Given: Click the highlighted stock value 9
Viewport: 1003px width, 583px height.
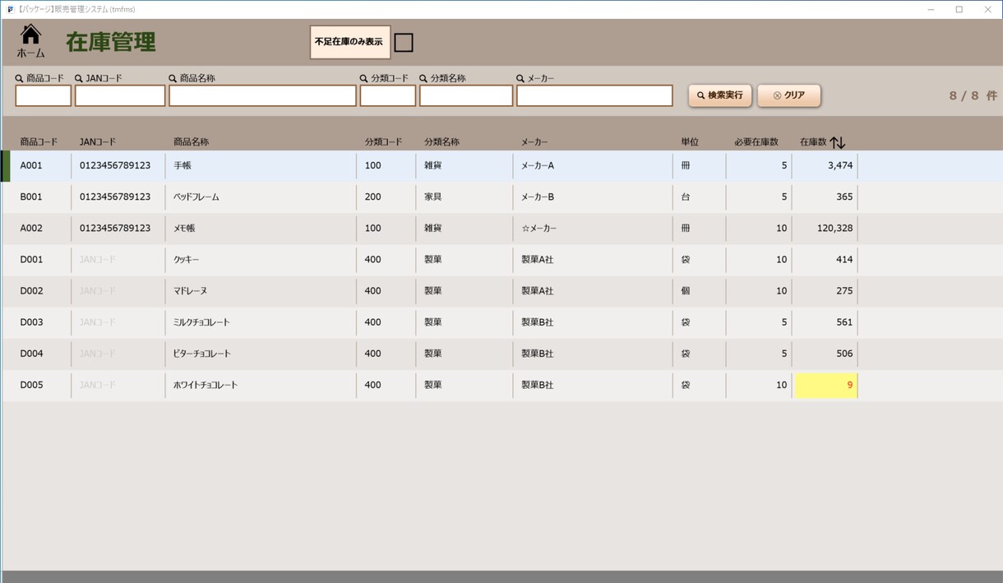Looking at the screenshot, I should point(825,385).
